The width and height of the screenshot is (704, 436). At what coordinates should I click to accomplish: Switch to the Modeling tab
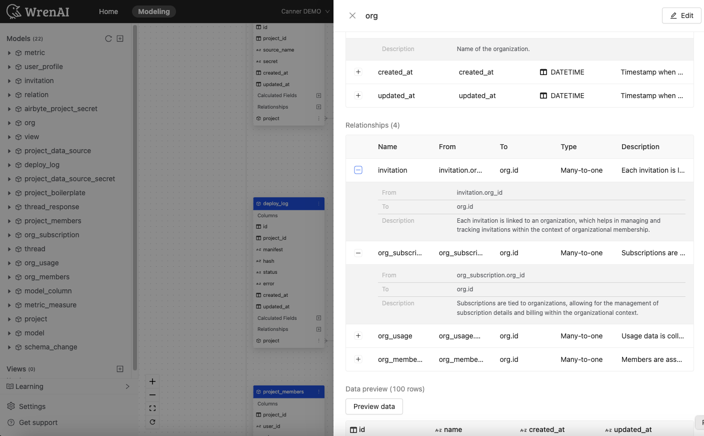point(153,12)
